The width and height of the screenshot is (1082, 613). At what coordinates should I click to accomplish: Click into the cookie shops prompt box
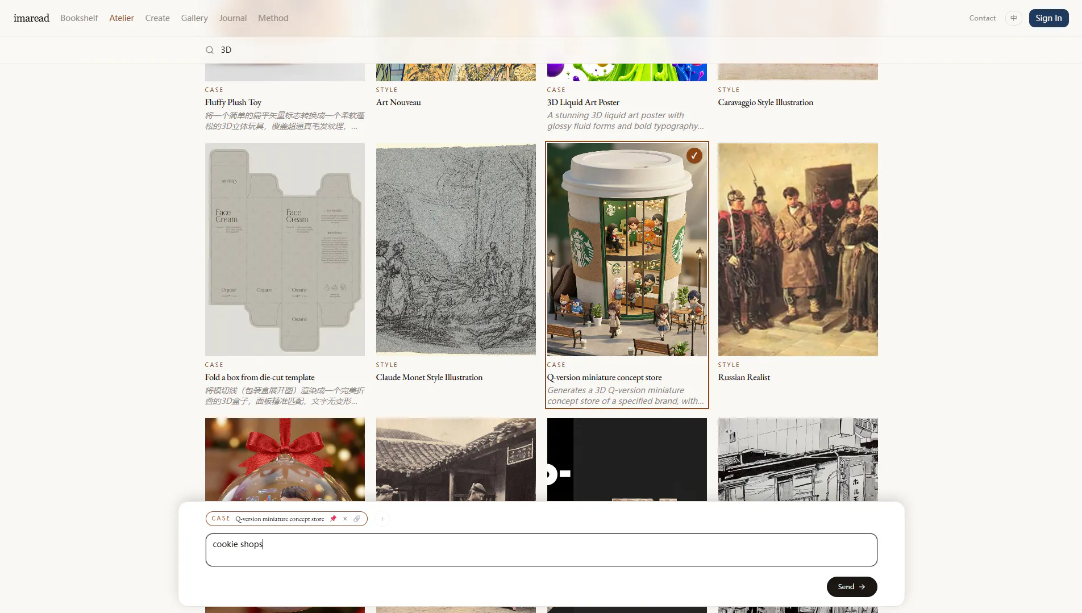[541, 550]
